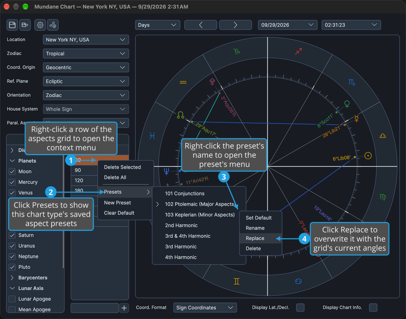406x319 pixels.
Task: Open the settings gear icon
Action: 40,25
